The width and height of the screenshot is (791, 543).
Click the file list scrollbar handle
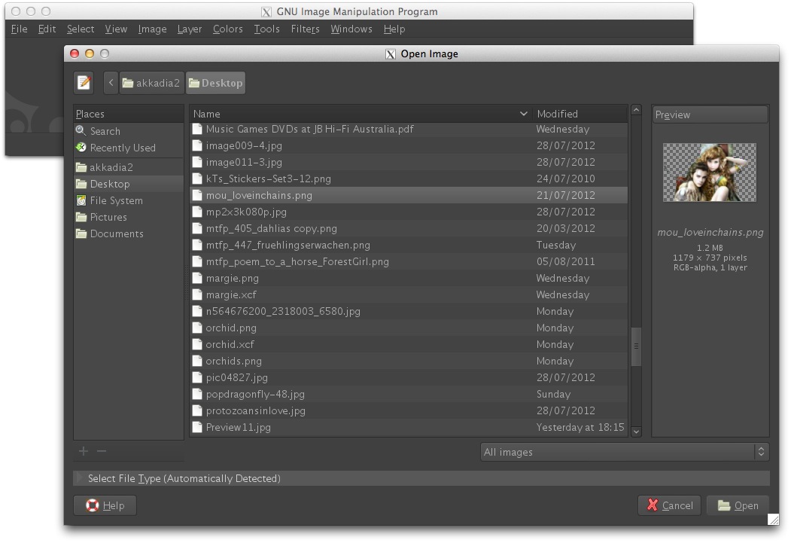[636, 346]
